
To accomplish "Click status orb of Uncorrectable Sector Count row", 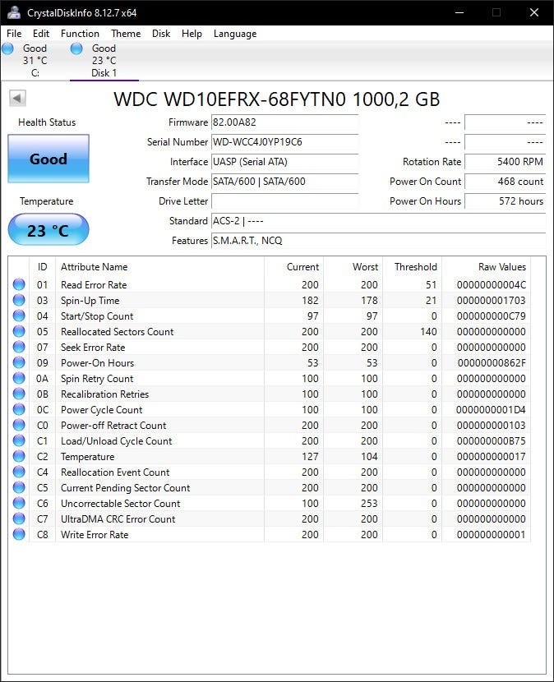I will 19,503.
